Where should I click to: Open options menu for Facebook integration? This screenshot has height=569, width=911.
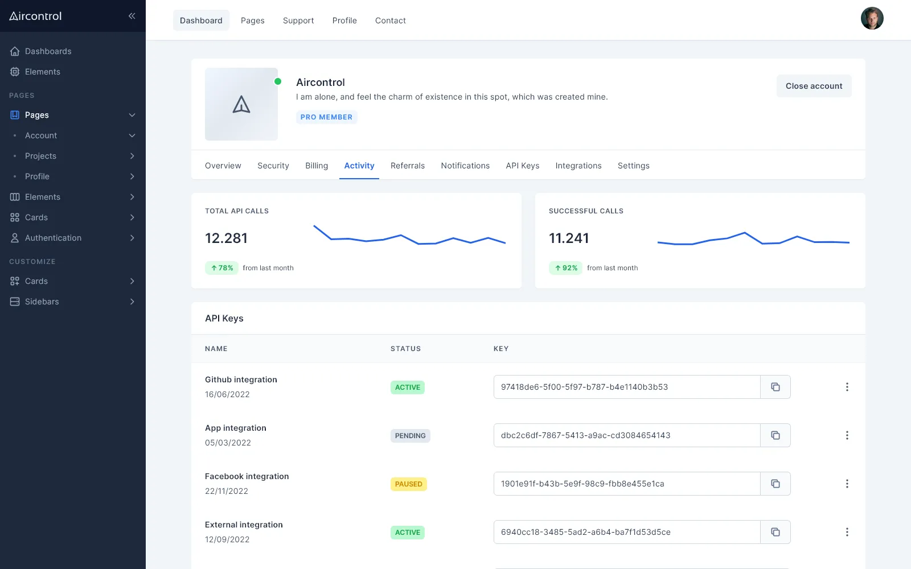click(847, 484)
